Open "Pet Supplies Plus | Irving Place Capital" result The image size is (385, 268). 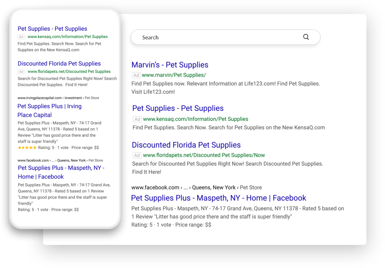coord(49,110)
